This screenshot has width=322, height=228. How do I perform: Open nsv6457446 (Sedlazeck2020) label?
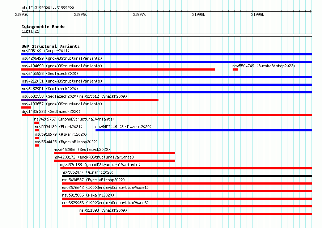[123, 127]
